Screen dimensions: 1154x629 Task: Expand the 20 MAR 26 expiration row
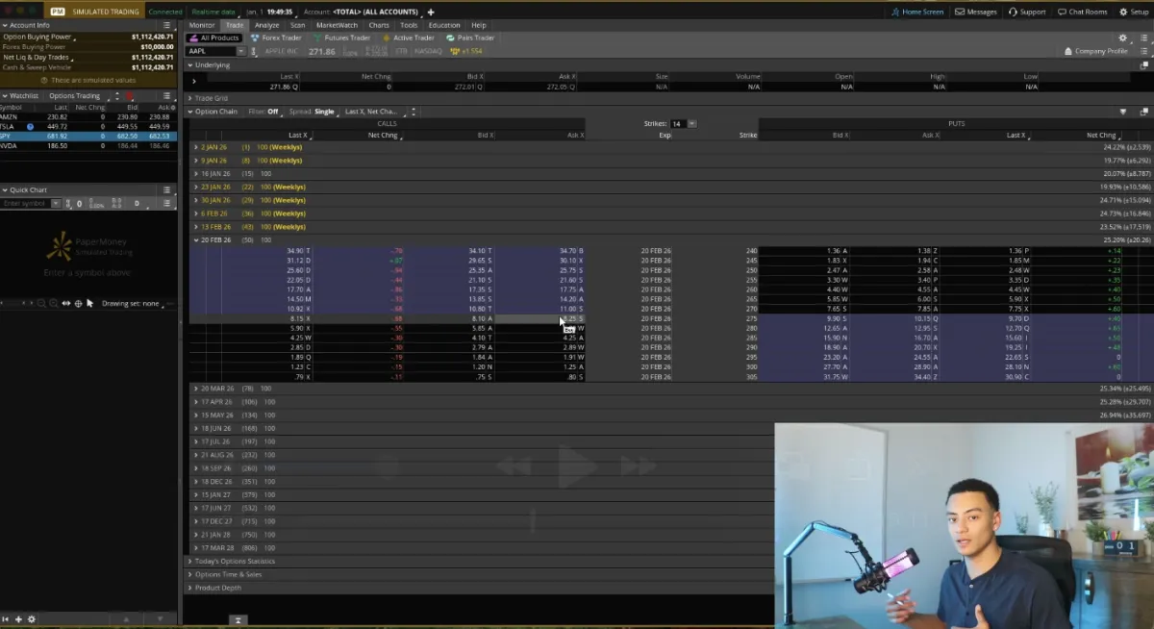click(196, 389)
